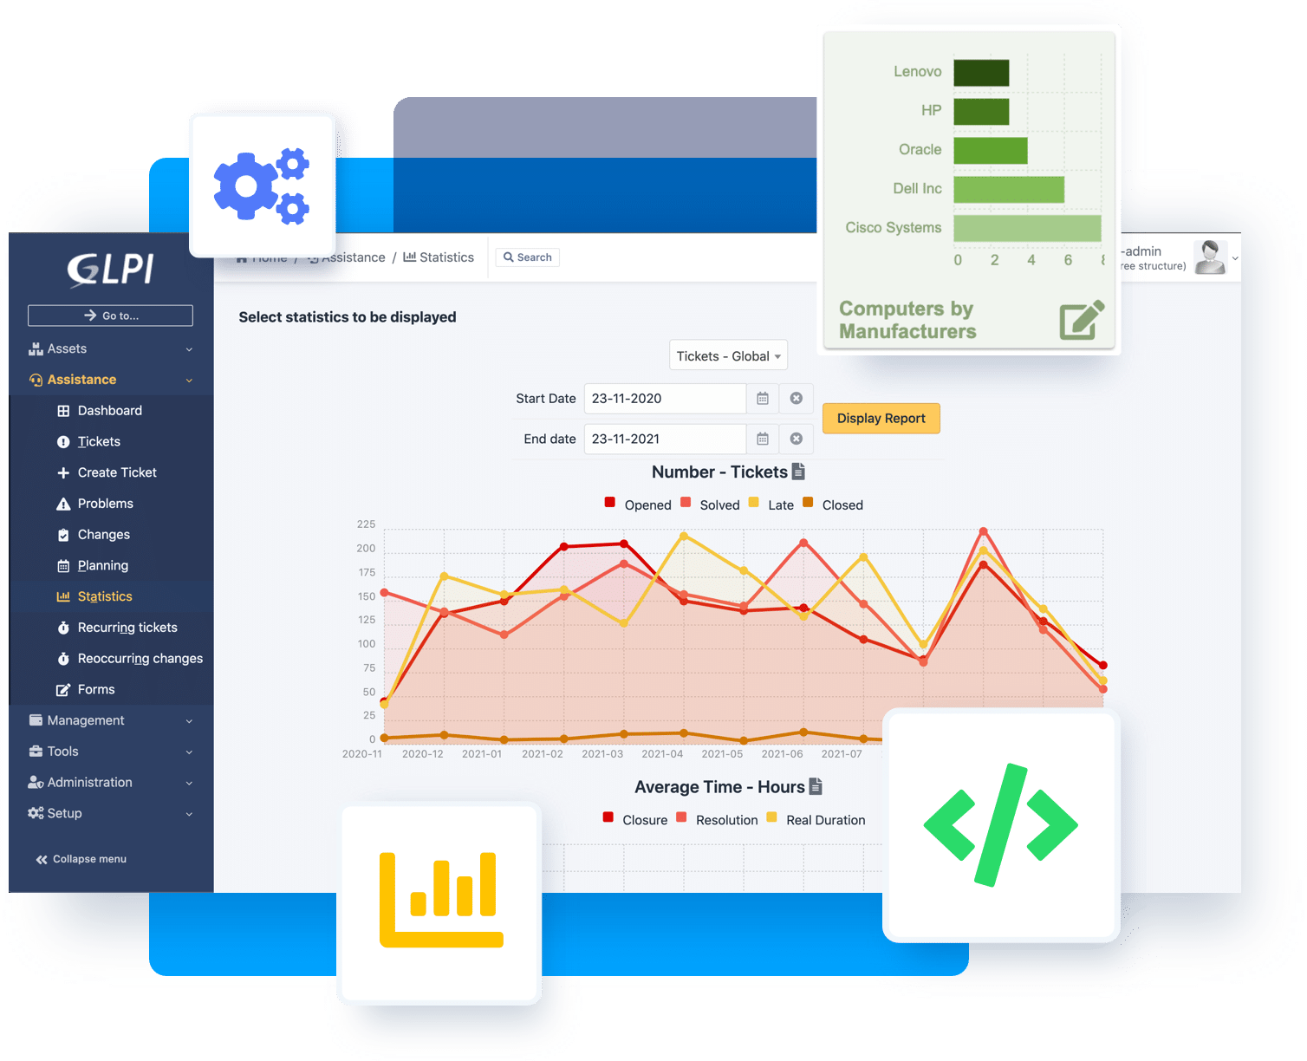Click the large yellow bar chart icon
Screen dimensions: 1307x1061
(x=441, y=900)
